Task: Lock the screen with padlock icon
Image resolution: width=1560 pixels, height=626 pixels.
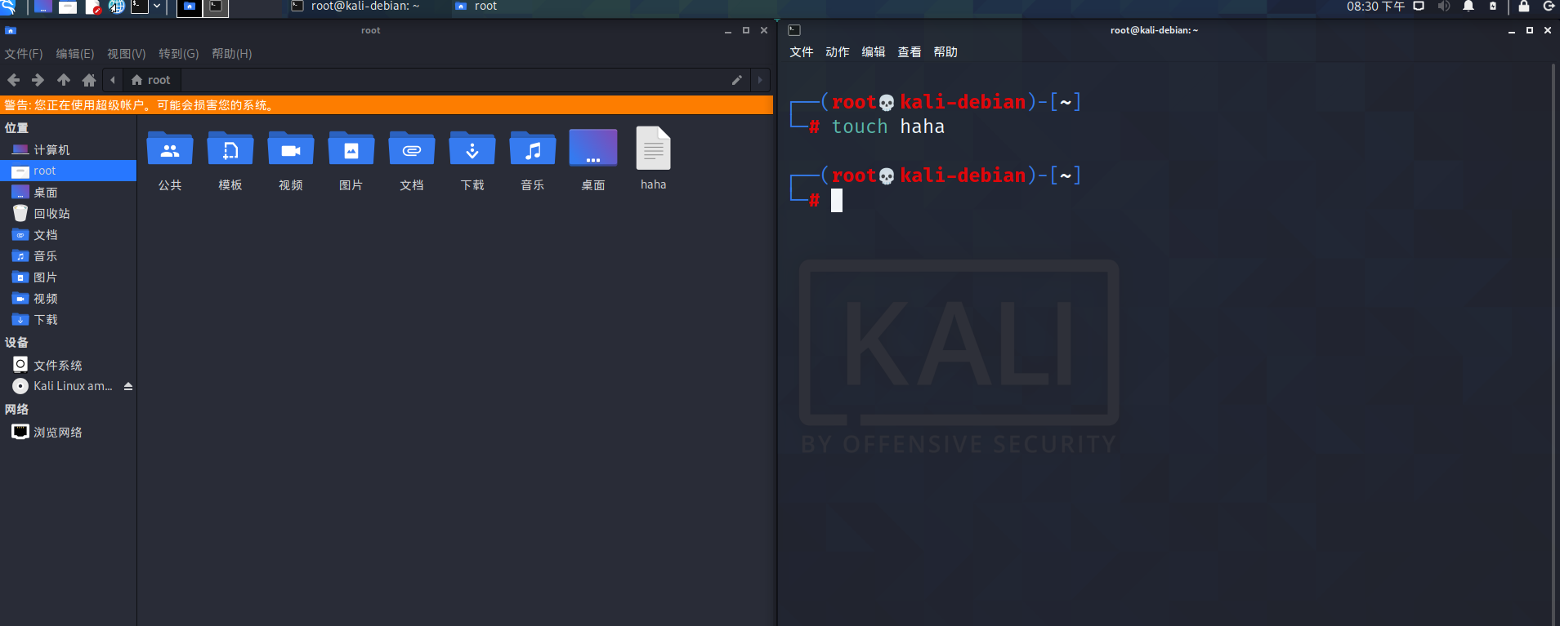Action: click(x=1523, y=7)
